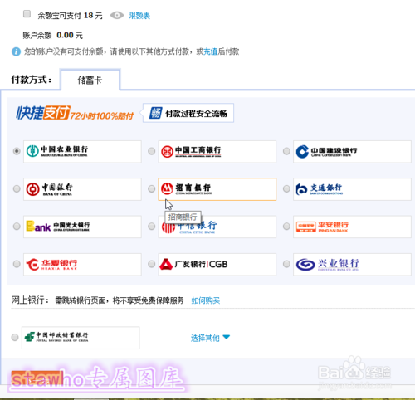Toggle the eye icon beside 限额表
Viewport: 415px width, 400px height.
[117, 15]
